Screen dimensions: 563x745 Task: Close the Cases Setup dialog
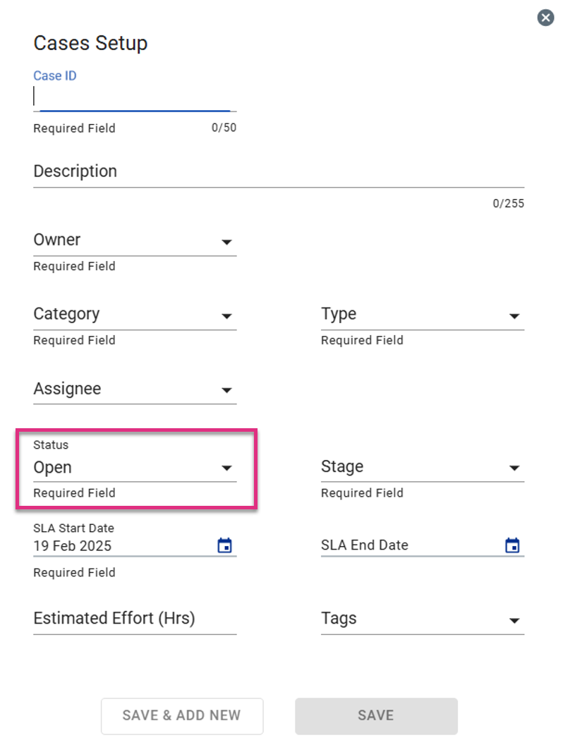tap(545, 18)
